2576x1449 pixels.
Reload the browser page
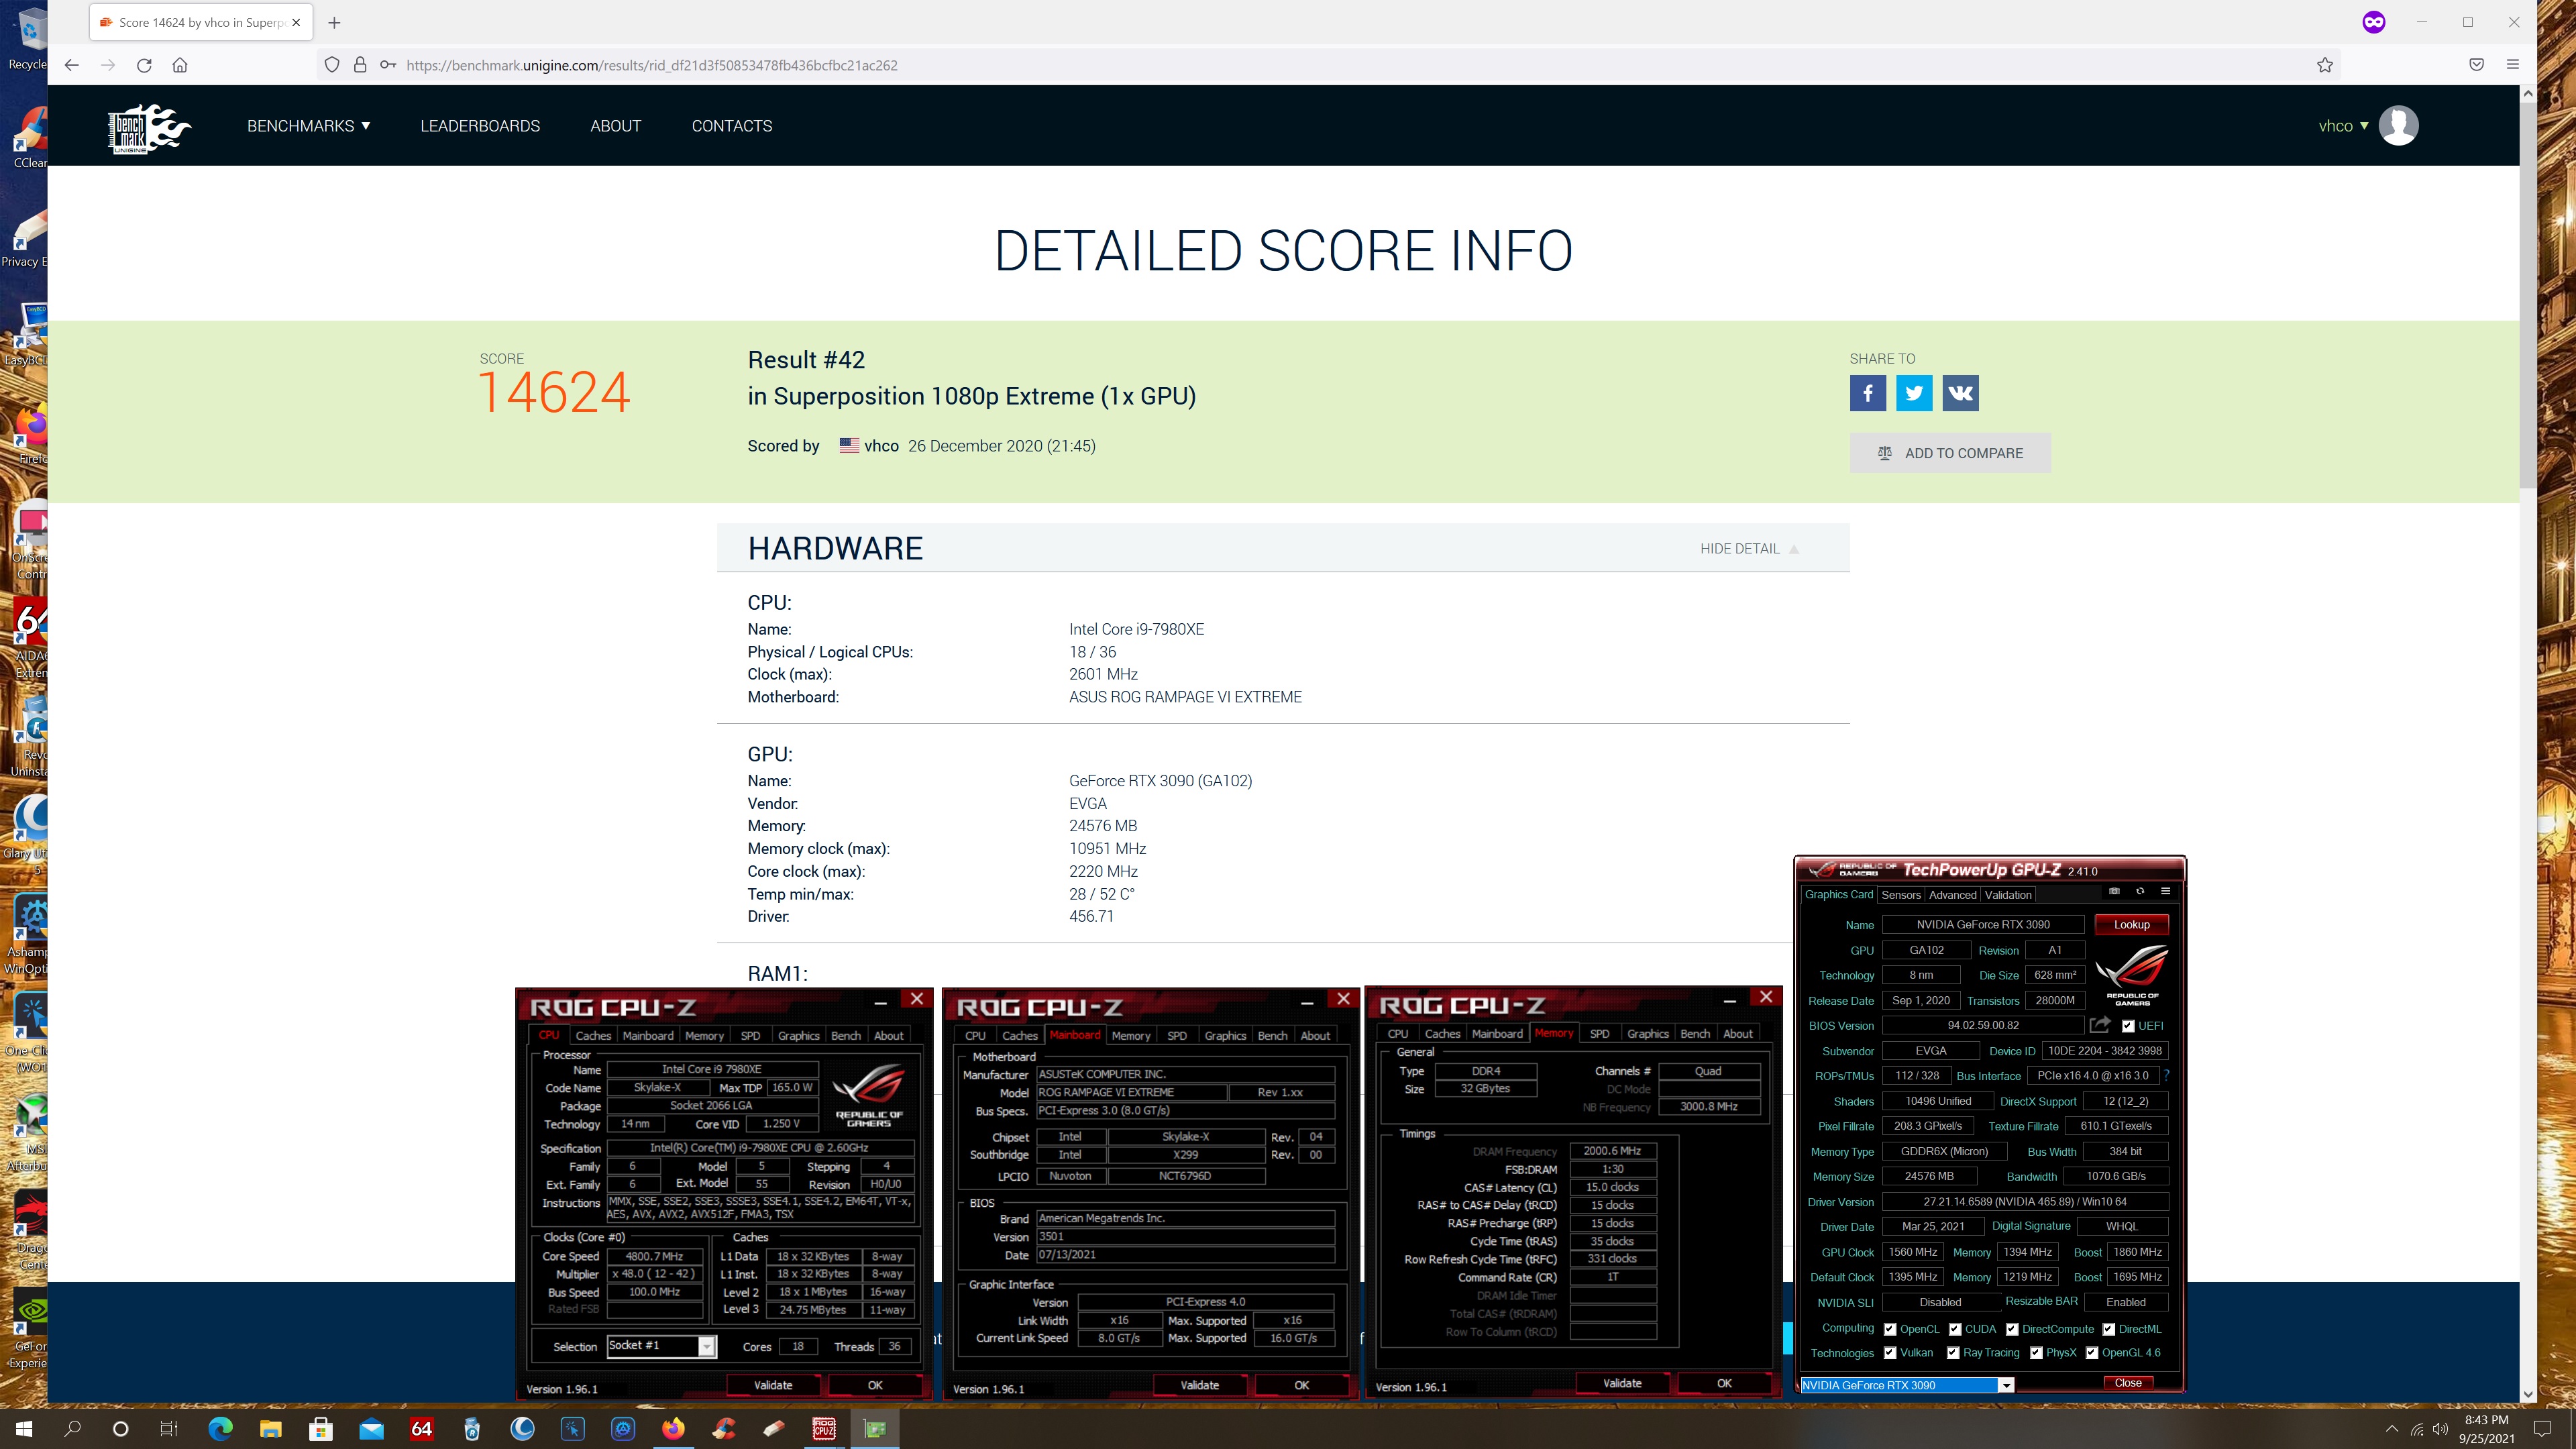coord(144,65)
